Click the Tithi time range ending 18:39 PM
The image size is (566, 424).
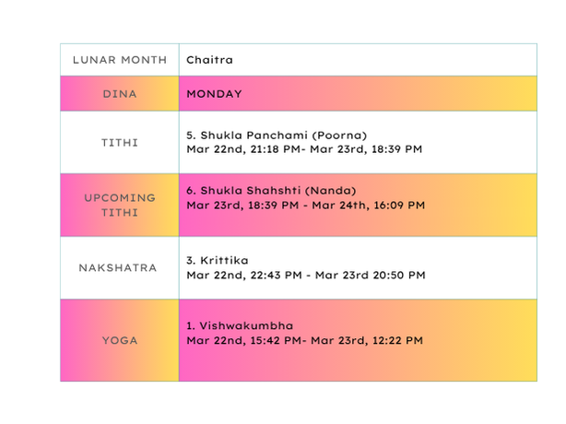[304, 149]
